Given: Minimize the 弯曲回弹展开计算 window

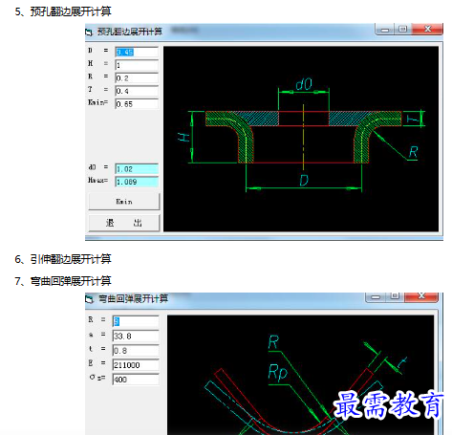Looking at the screenshot, I should 376,297.
